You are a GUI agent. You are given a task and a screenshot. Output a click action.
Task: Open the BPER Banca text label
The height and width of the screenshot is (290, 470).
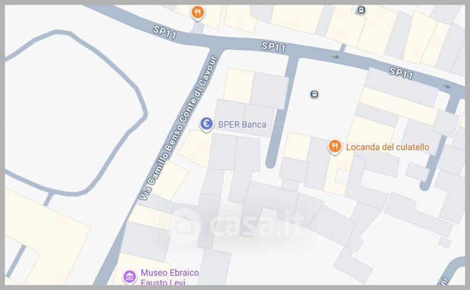[242, 125]
